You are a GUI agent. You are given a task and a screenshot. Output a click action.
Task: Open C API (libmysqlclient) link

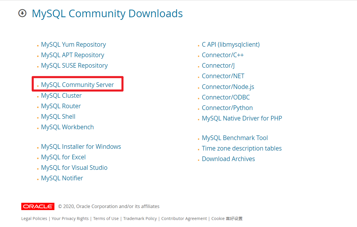(x=231, y=45)
